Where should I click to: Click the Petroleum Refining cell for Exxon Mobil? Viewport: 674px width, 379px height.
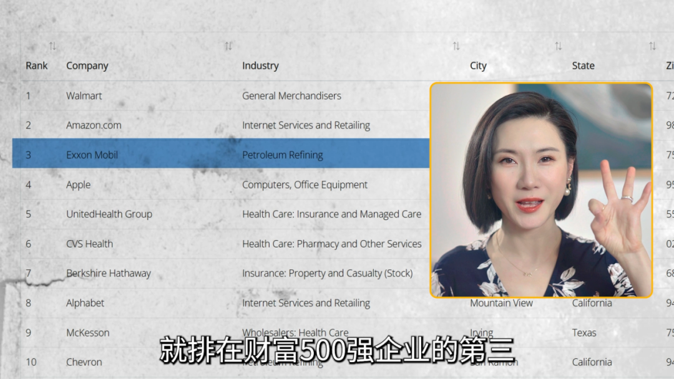point(283,155)
